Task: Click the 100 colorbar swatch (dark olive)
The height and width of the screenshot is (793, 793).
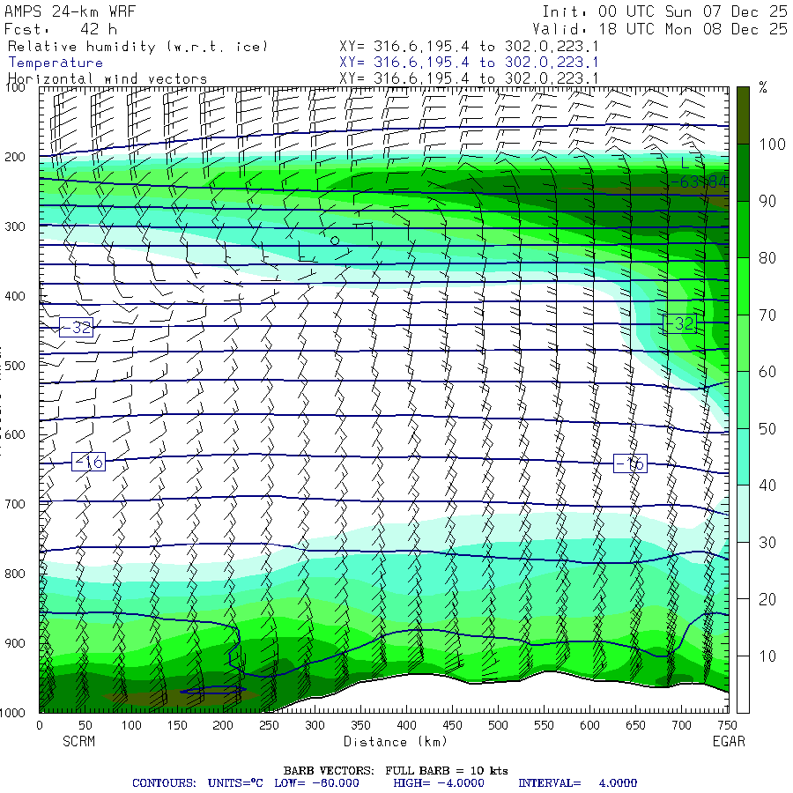Action: click(x=743, y=115)
